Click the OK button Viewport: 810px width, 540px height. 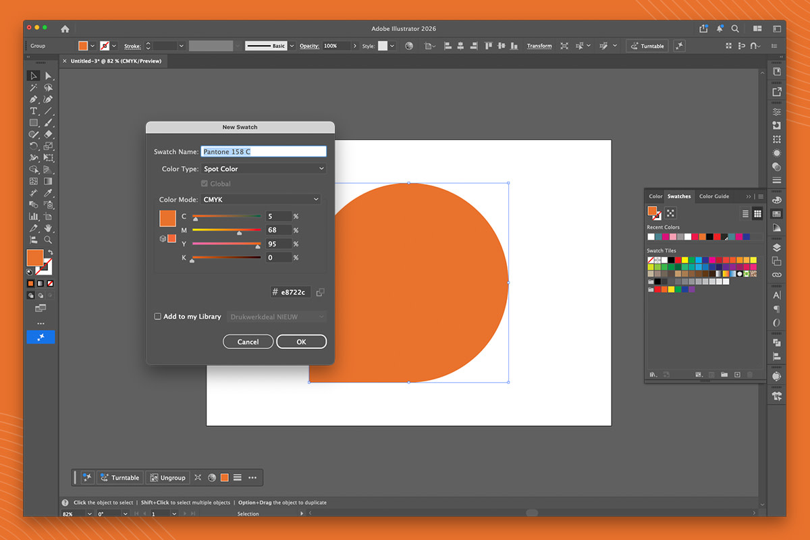tap(301, 342)
